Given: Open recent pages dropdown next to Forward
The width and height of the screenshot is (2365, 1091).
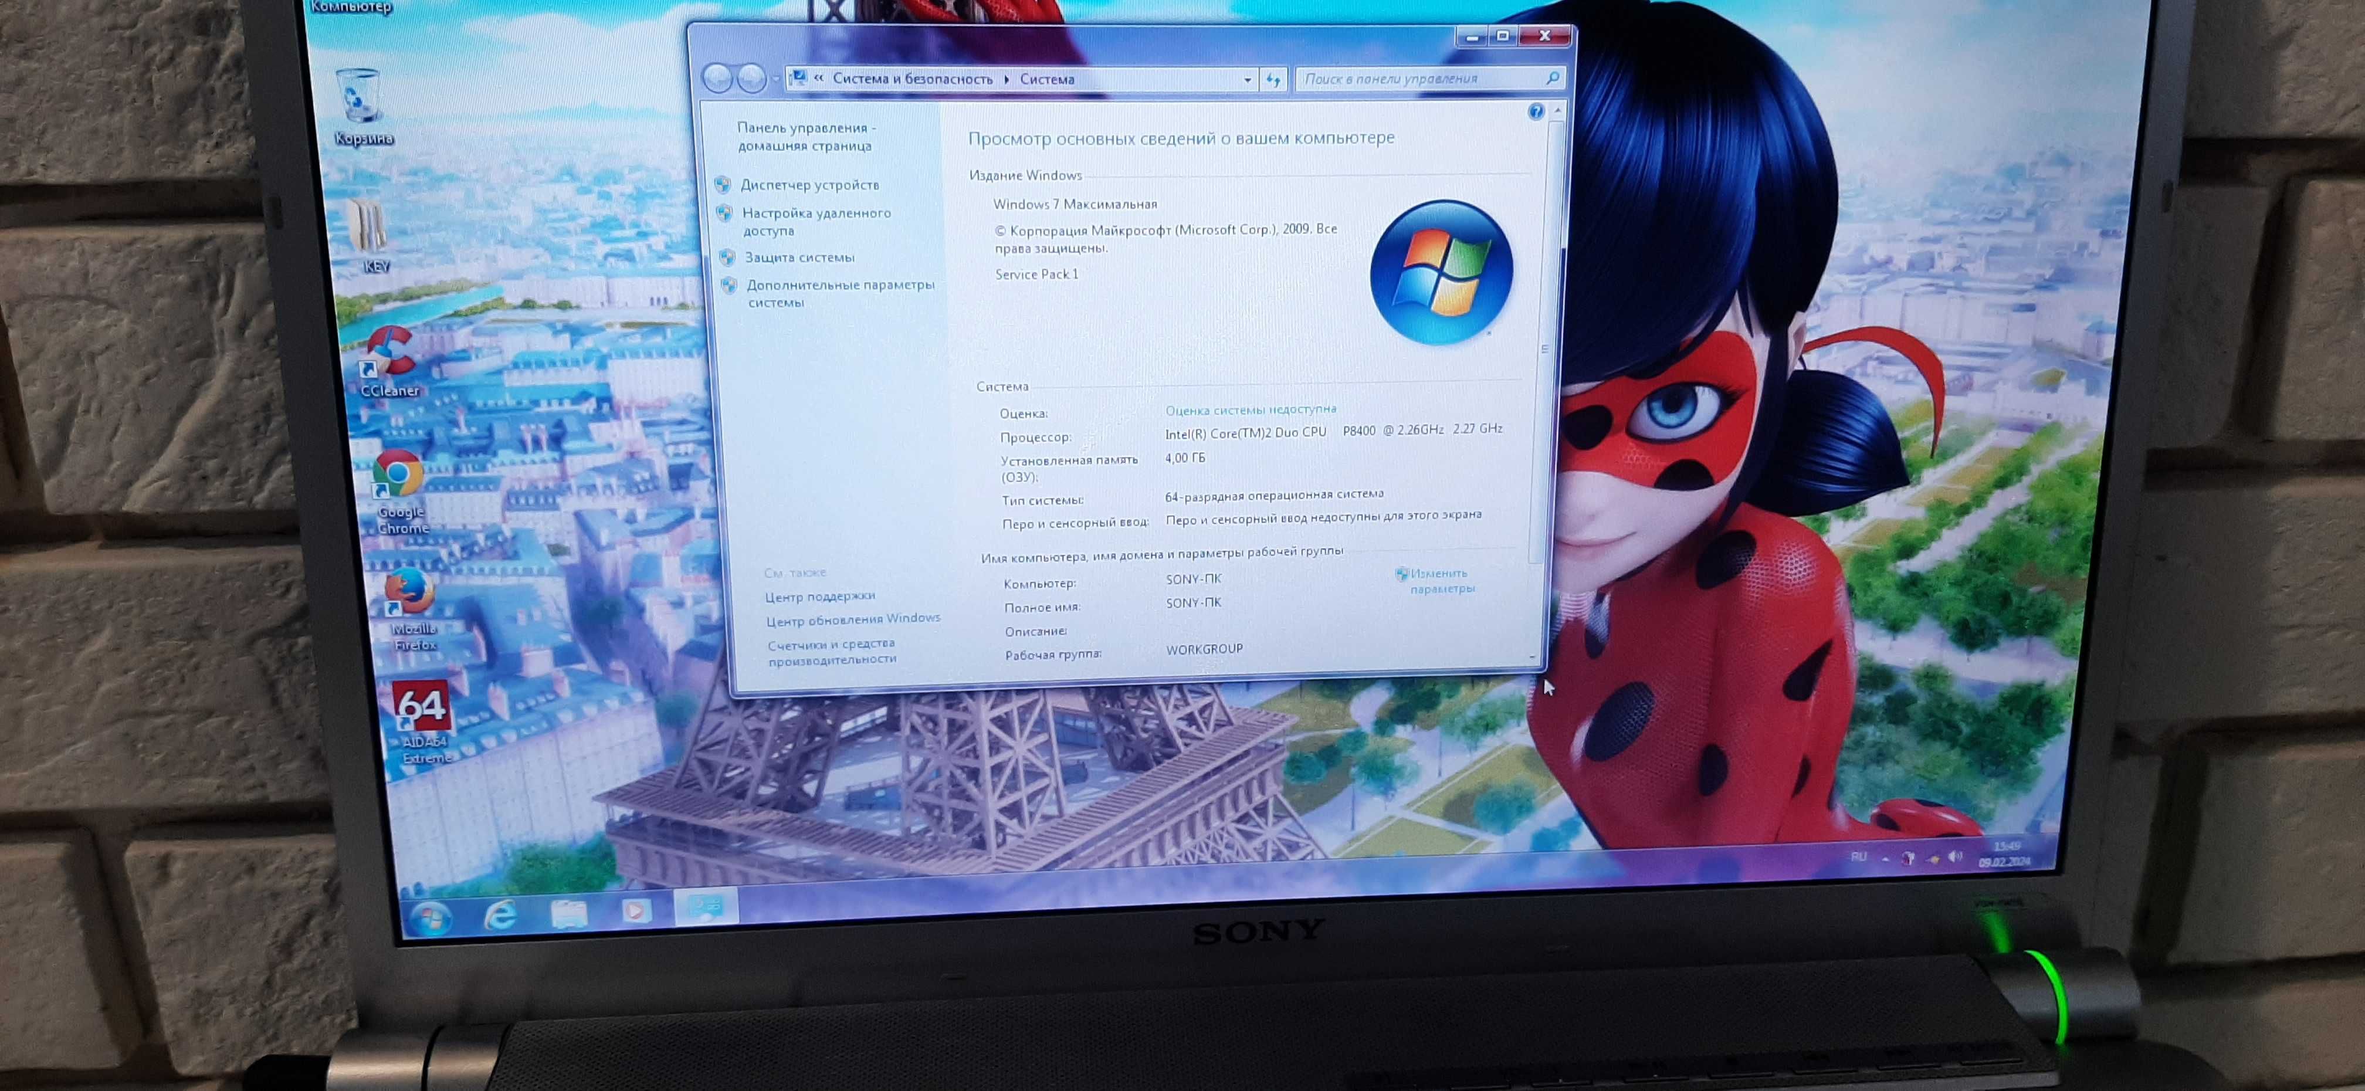Looking at the screenshot, I should coord(776,80).
